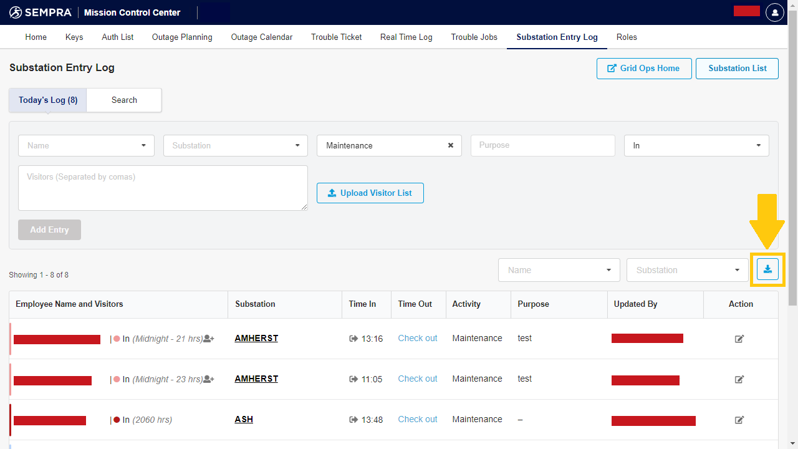Viewport: 798px width, 449px height.
Task: Toggle check out for the ASH entry
Action: click(417, 419)
